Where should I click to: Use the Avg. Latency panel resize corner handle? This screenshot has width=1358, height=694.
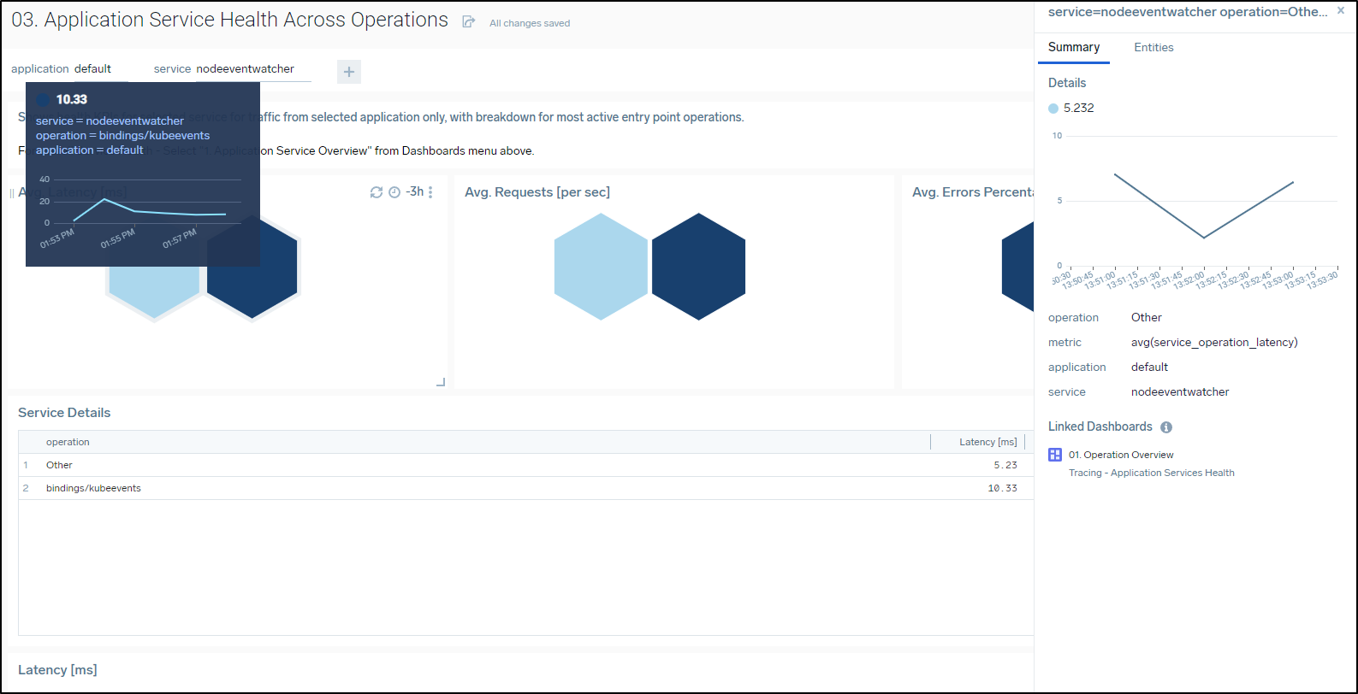(x=441, y=382)
